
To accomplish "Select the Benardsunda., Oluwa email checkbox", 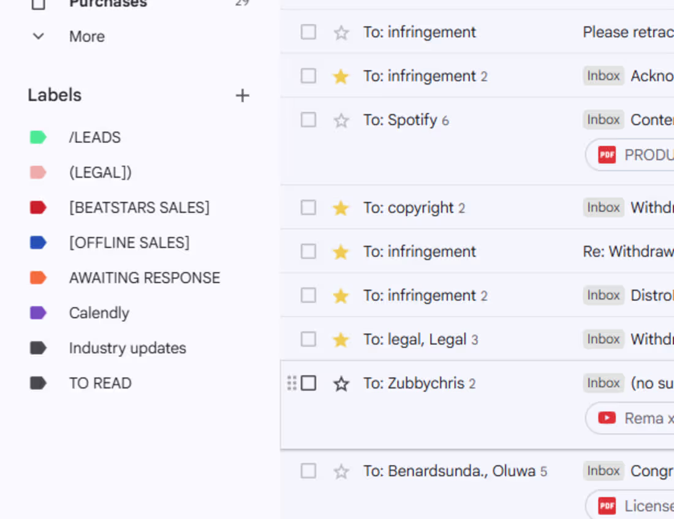I will click(308, 471).
